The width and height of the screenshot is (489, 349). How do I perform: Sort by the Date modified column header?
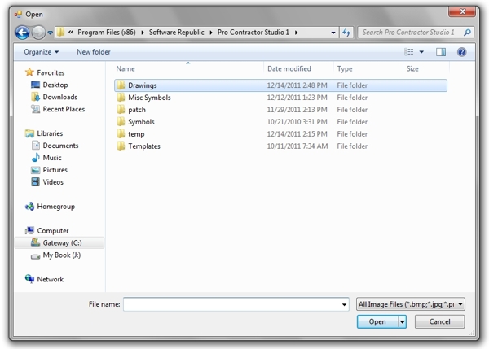pyautogui.click(x=289, y=69)
